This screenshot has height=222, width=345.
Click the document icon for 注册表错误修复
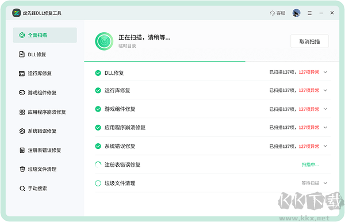(22, 150)
